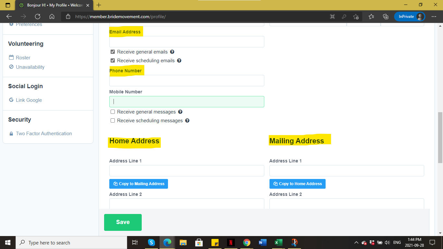Enable Receive general messages
The width and height of the screenshot is (443, 249).
[x=113, y=112]
